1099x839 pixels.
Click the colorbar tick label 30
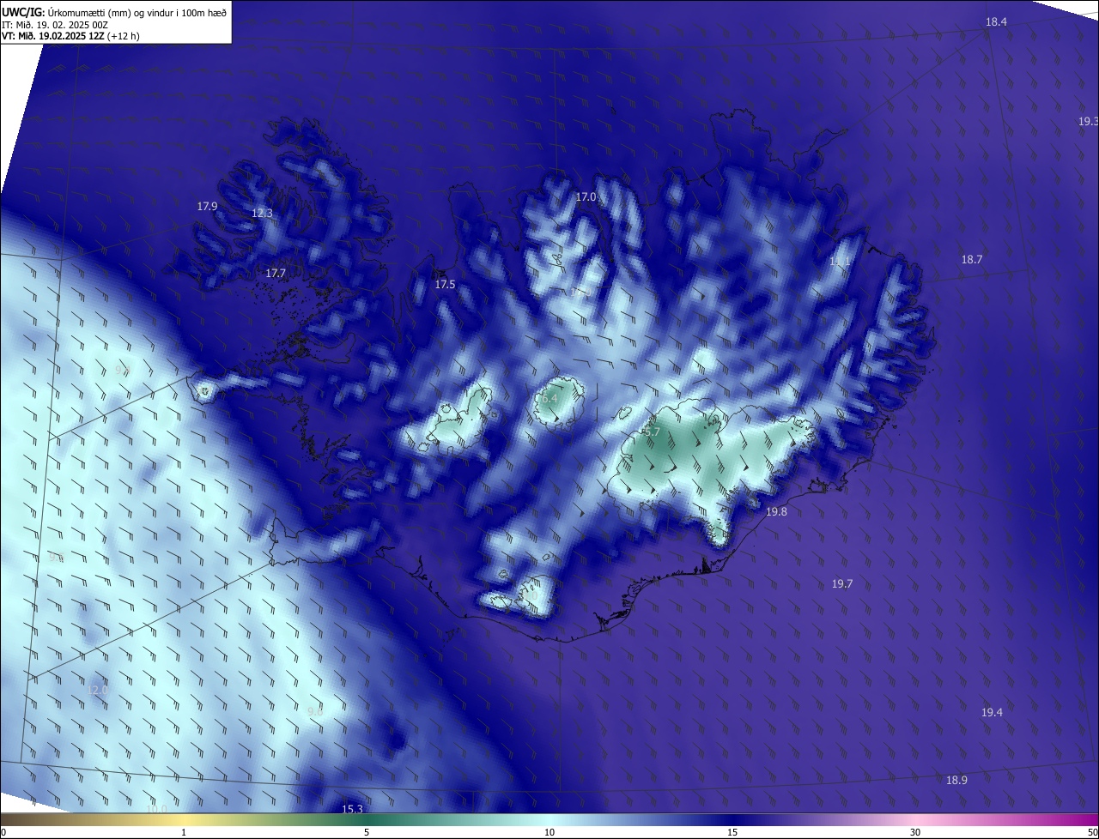(915, 832)
